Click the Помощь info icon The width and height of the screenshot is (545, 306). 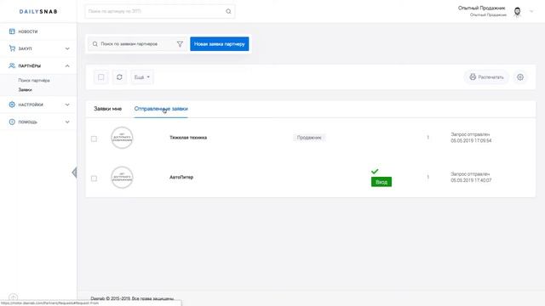[12, 122]
